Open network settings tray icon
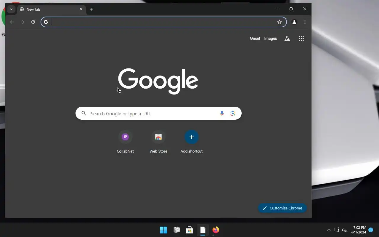Screen dimensions: 379x237 pos(337,230)
